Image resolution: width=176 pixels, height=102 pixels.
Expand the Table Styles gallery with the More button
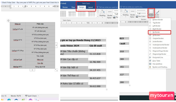[98, 17]
